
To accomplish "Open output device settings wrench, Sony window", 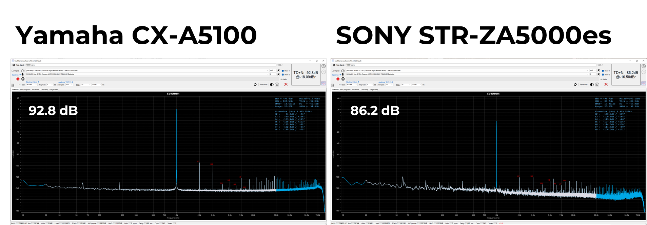I will click(x=599, y=70).
